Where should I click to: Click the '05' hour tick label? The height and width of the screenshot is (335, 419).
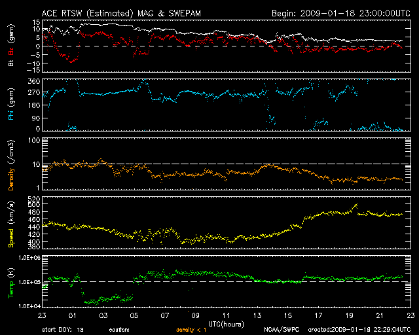(x=134, y=315)
